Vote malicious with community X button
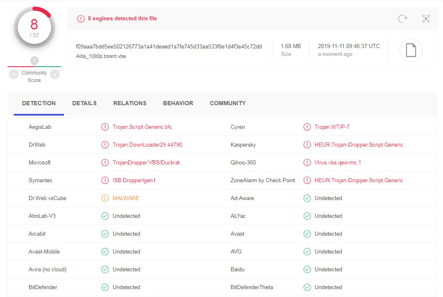The height and width of the screenshot is (297, 443). (x=14, y=74)
